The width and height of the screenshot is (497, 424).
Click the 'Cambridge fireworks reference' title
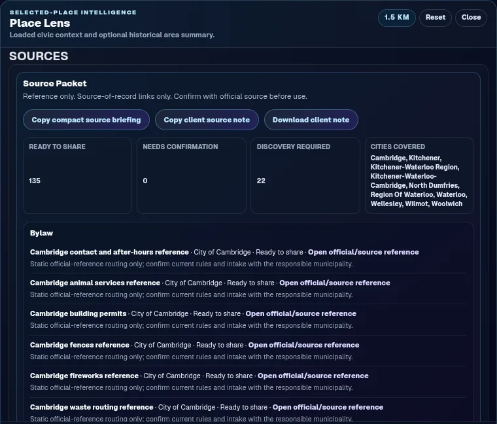tap(84, 376)
